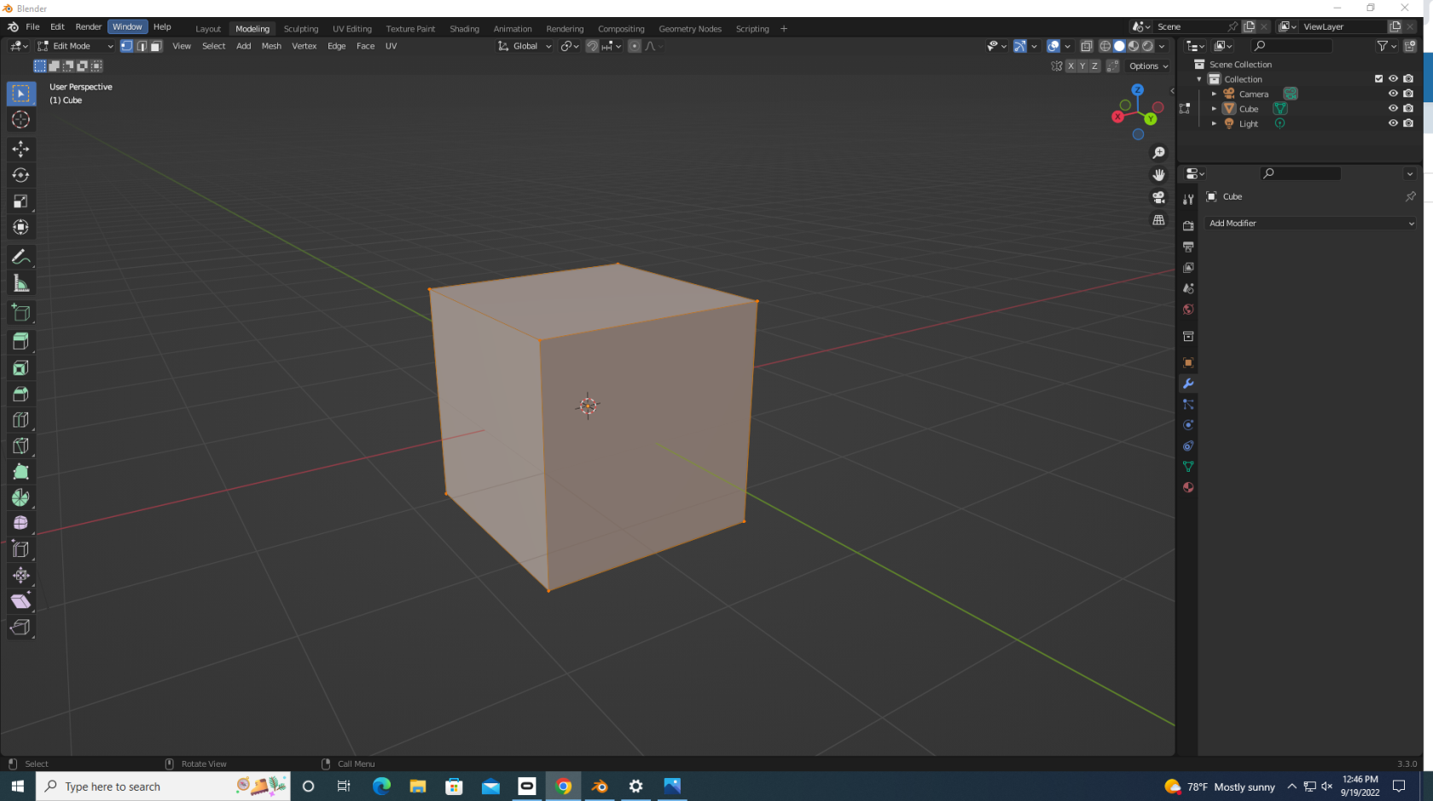Enable rendered viewport shading
This screenshot has height=801, width=1433.
coord(1148,46)
